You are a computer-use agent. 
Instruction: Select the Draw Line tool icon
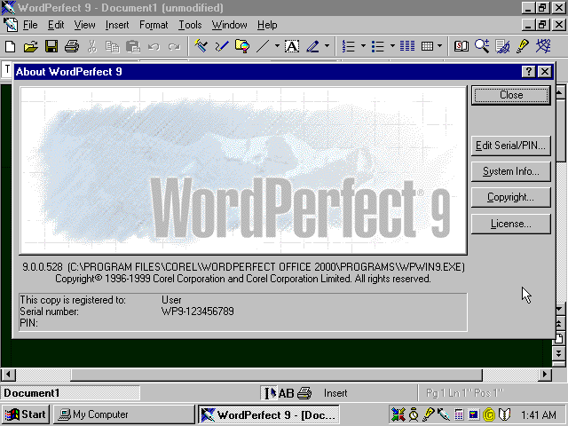pyautogui.click(x=263, y=46)
